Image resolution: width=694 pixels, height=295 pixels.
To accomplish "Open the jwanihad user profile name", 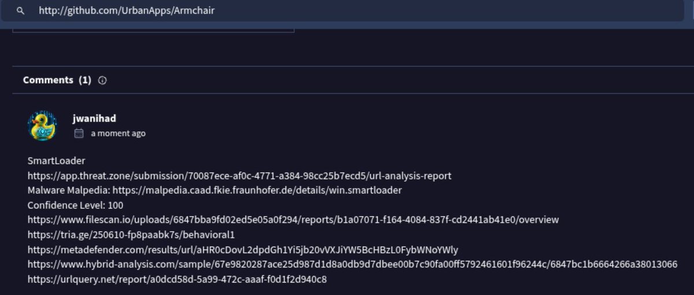I will 94,118.
